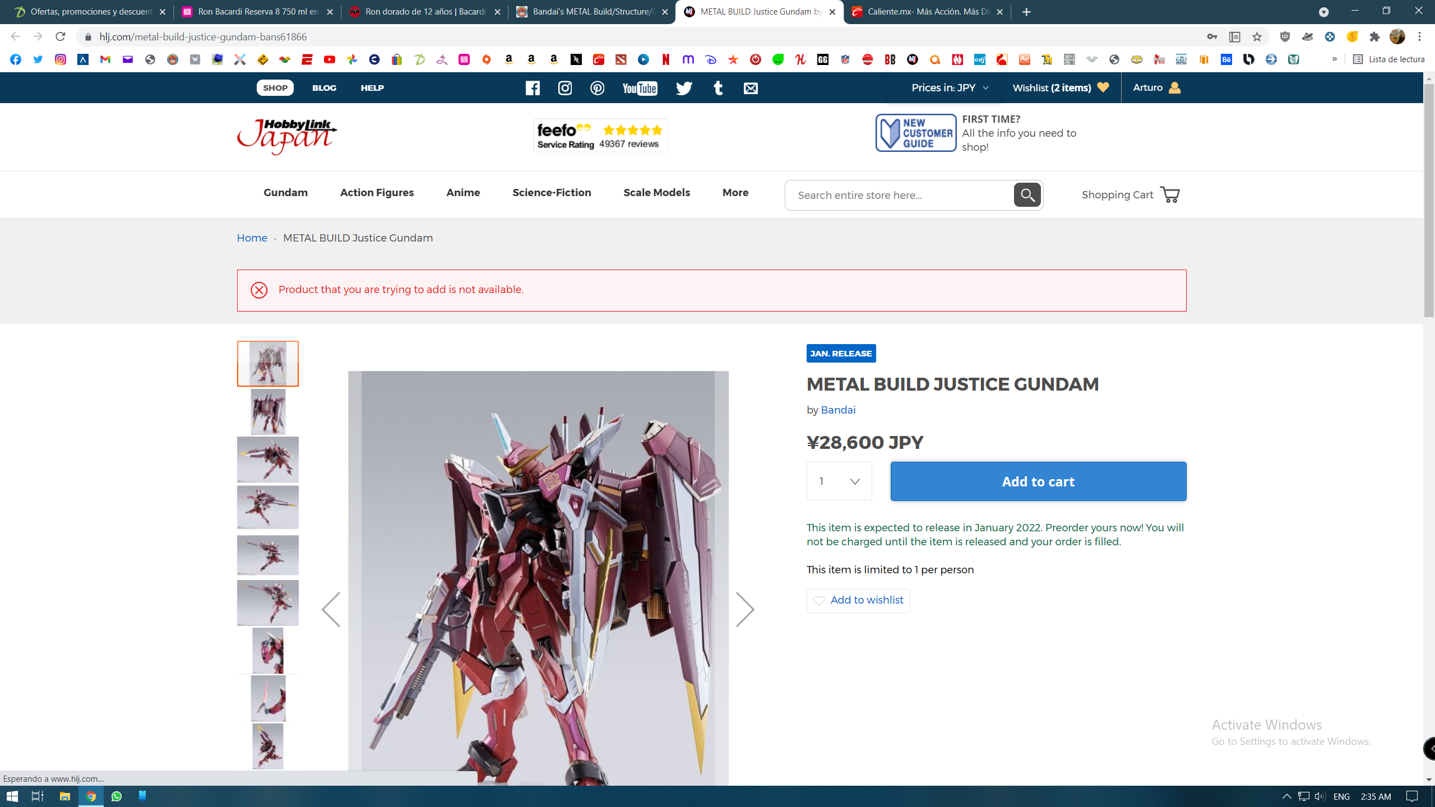Click the HobbyLink Japan logo

coord(287,136)
